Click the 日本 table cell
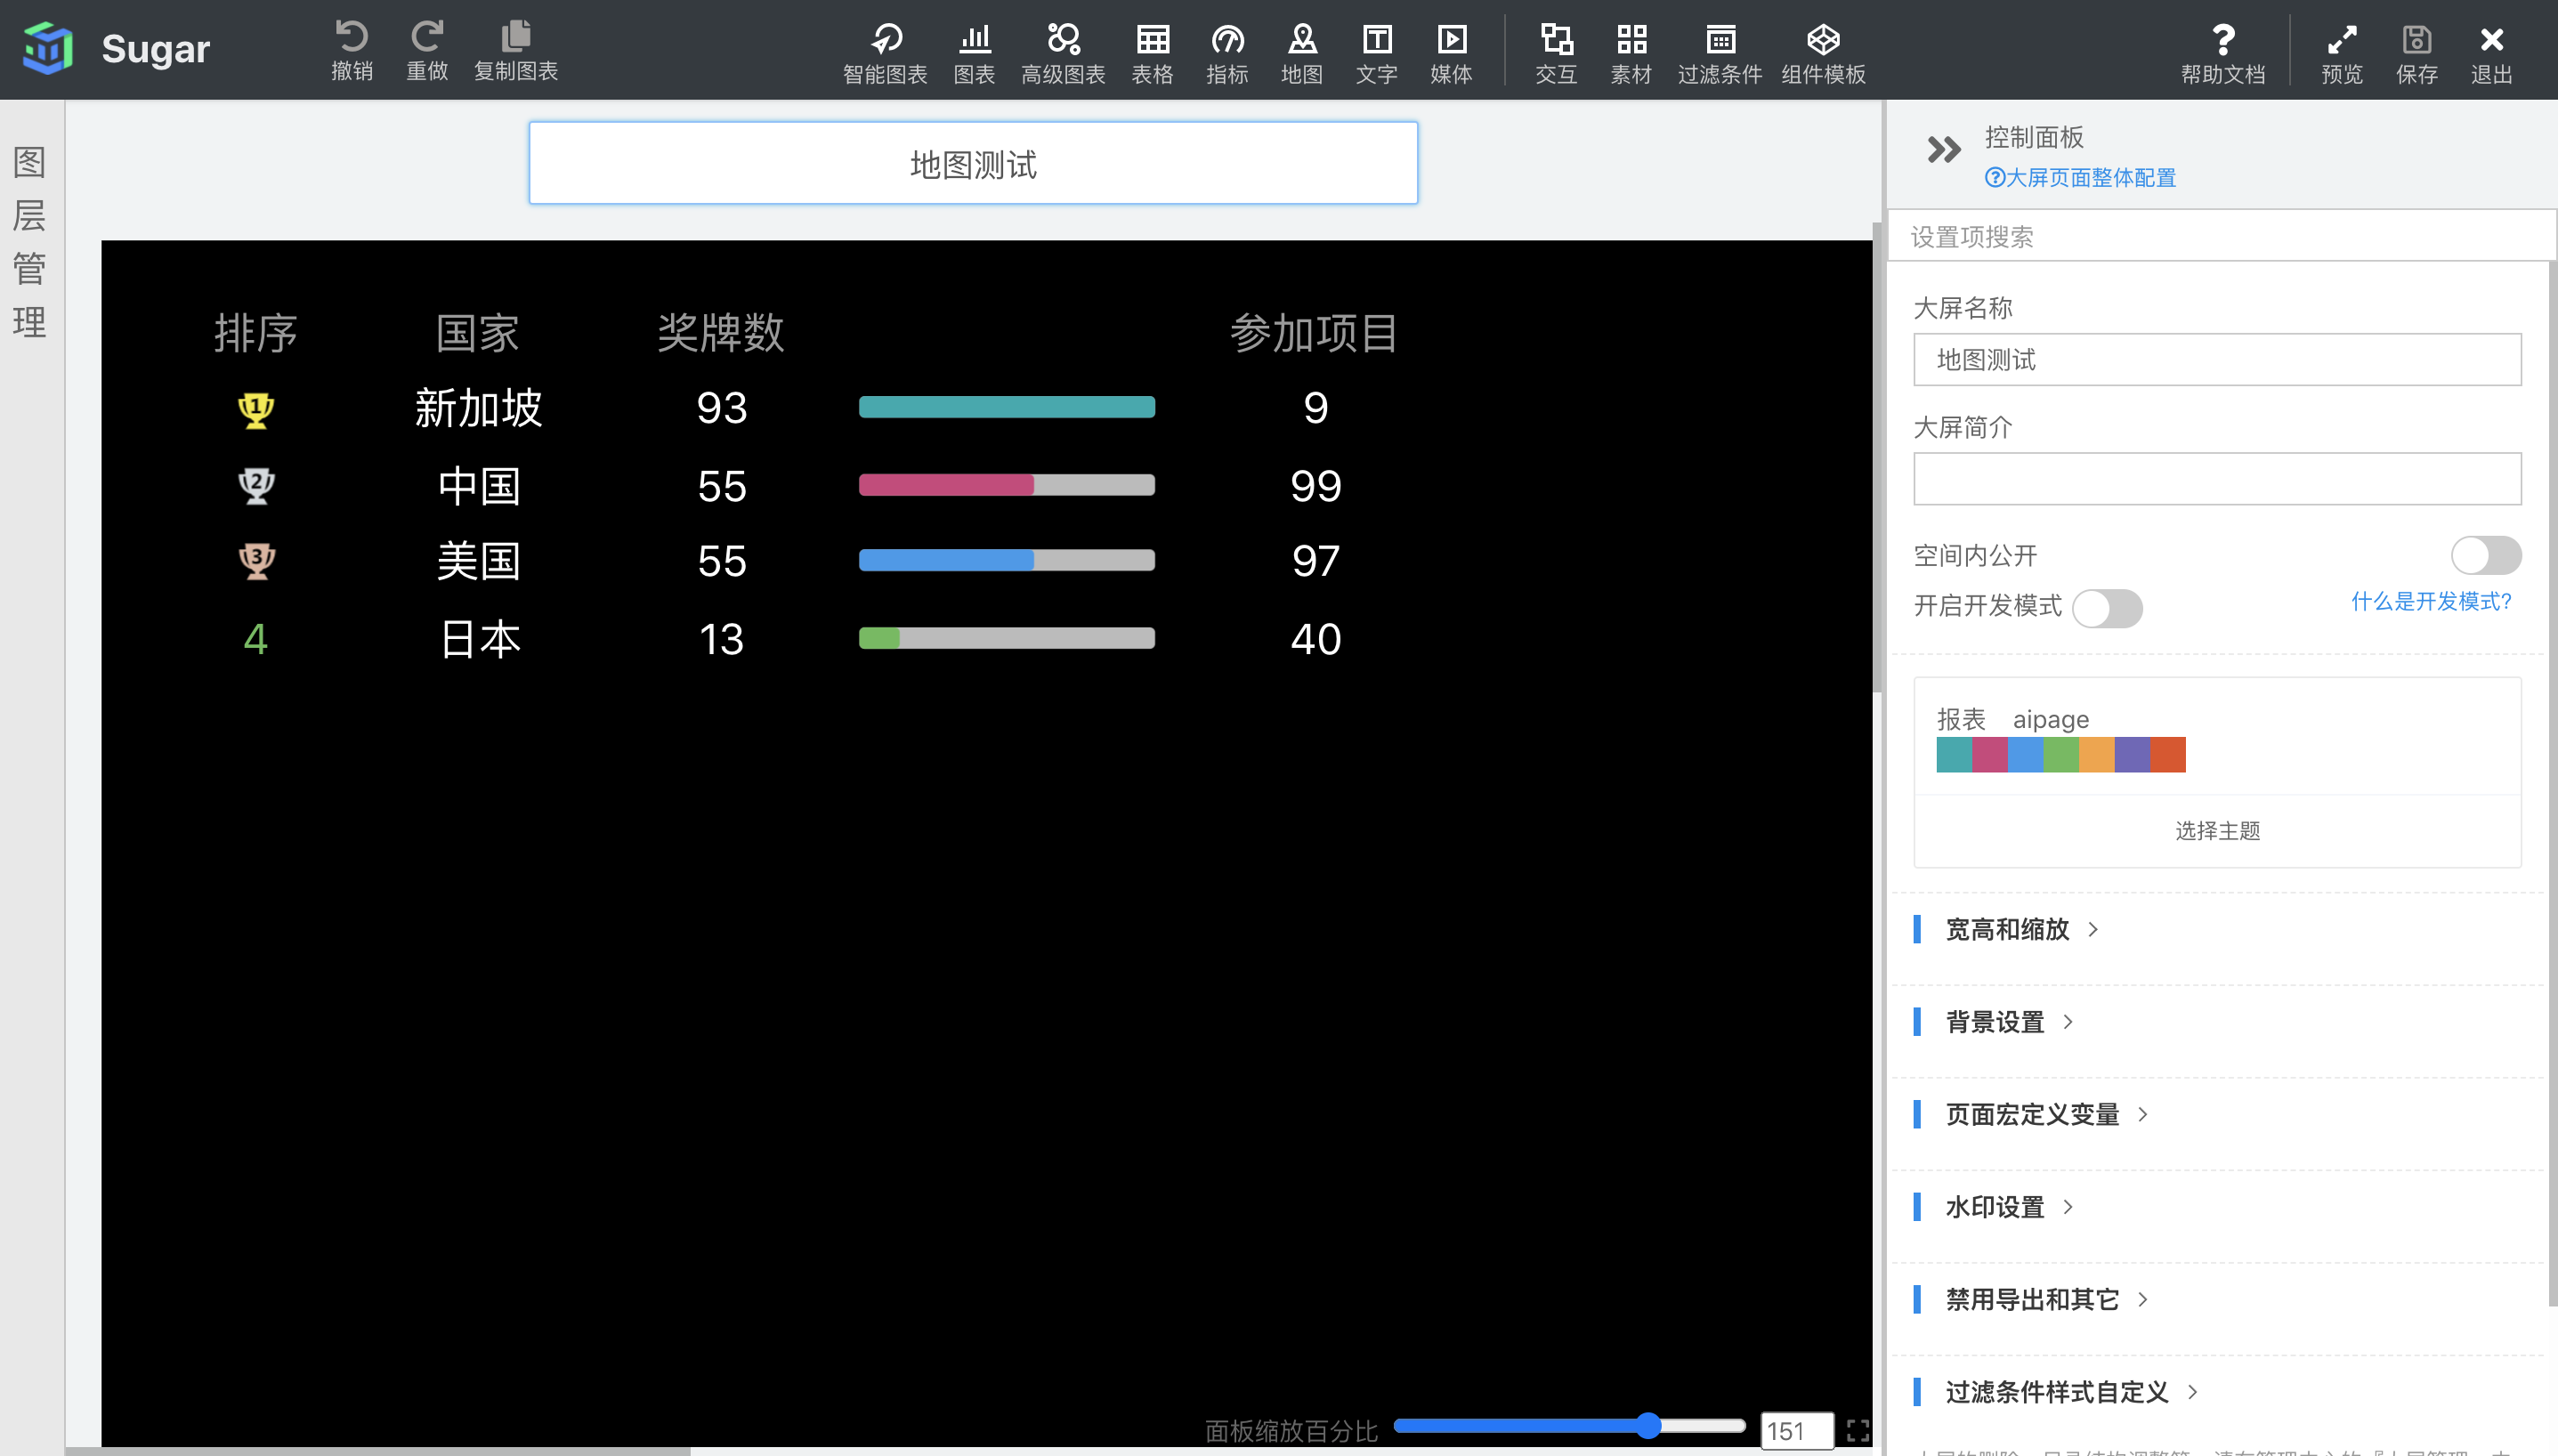2558x1456 pixels. pos(480,638)
